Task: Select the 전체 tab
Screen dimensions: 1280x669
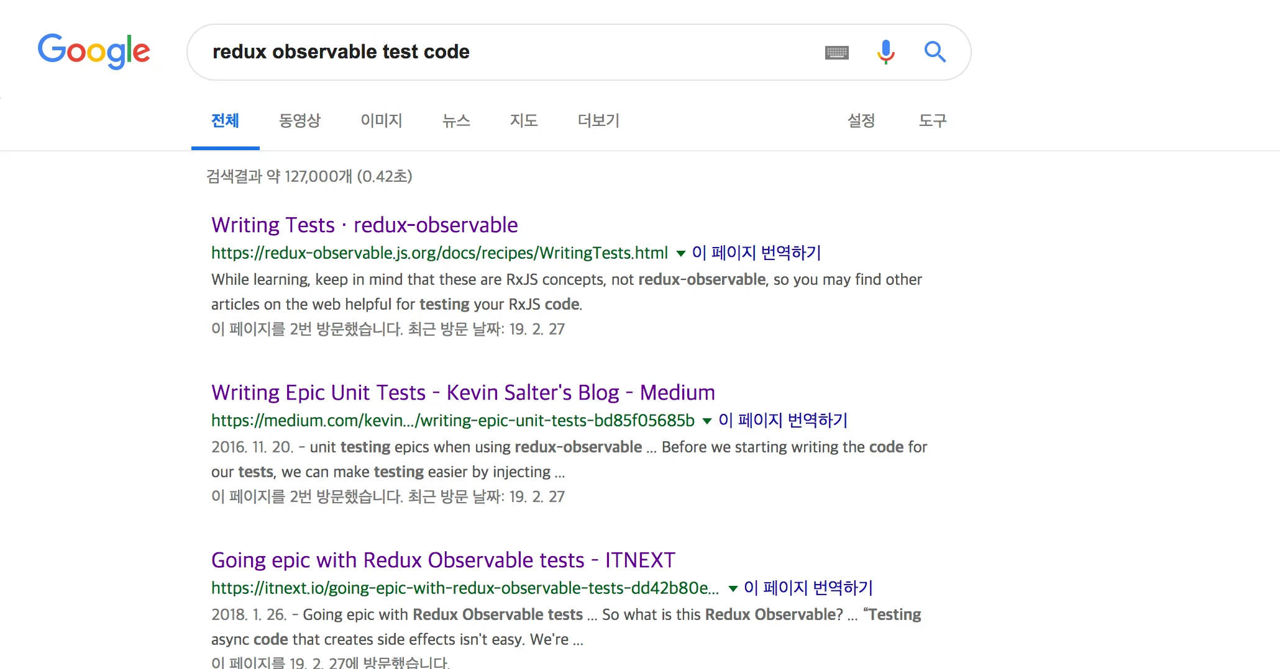Action: [225, 120]
